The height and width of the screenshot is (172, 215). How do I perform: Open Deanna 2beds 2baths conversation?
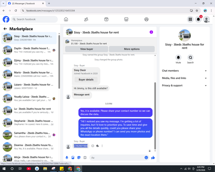pos(29,147)
